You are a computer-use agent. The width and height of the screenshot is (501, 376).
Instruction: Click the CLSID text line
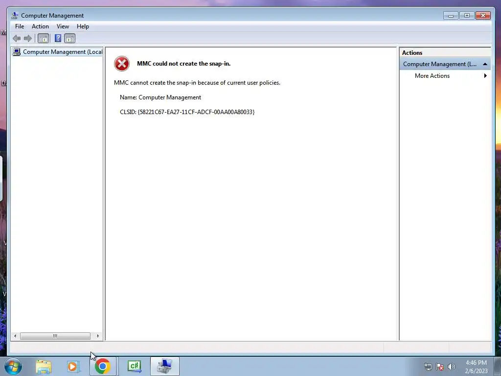click(x=187, y=112)
